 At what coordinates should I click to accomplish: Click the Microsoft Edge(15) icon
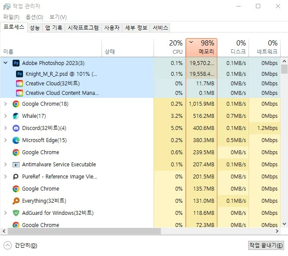(16, 140)
